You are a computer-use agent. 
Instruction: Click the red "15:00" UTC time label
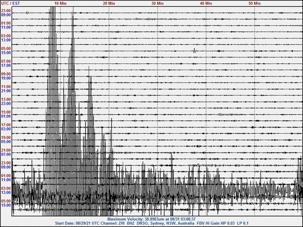(6, 112)
